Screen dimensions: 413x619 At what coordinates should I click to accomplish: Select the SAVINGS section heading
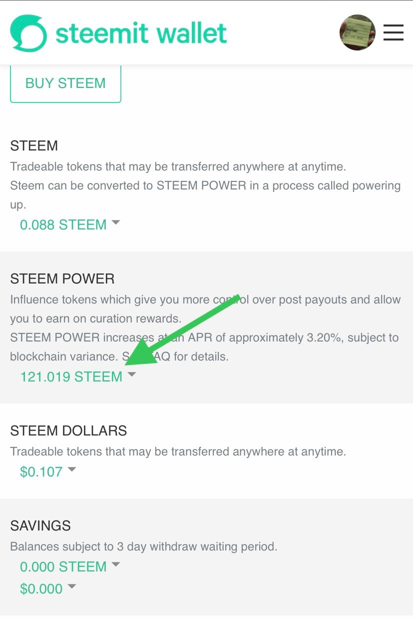[x=40, y=525]
